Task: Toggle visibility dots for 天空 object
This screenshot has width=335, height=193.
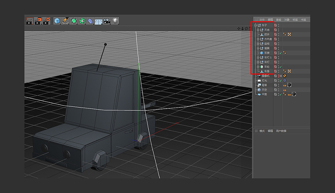Action: 278,90
